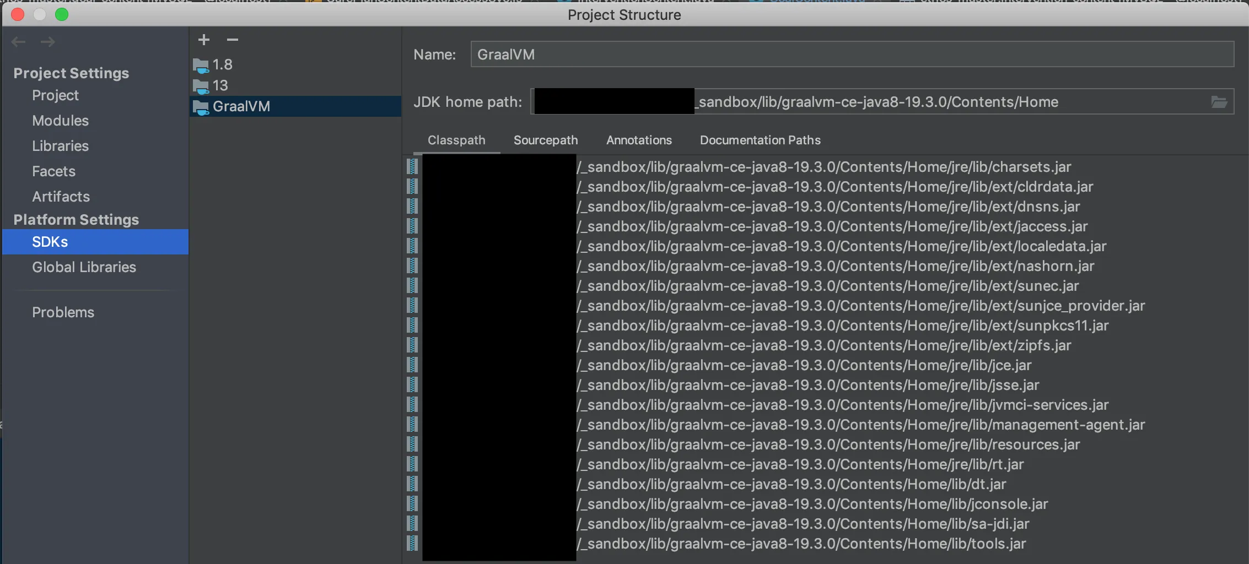
Task: Click the archive icon beside resources.jar
Action: [x=412, y=444]
